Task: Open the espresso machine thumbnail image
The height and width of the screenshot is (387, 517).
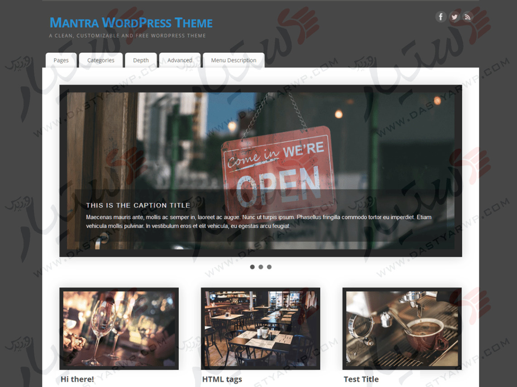Action: pos(402,329)
